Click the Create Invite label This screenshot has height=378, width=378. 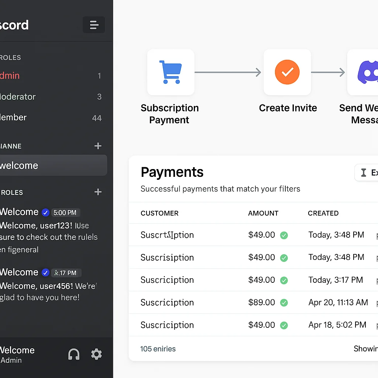(288, 108)
